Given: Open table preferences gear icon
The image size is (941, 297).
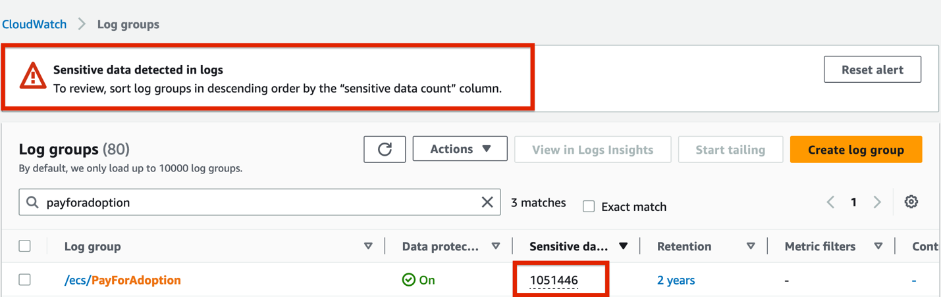Looking at the screenshot, I should (911, 202).
